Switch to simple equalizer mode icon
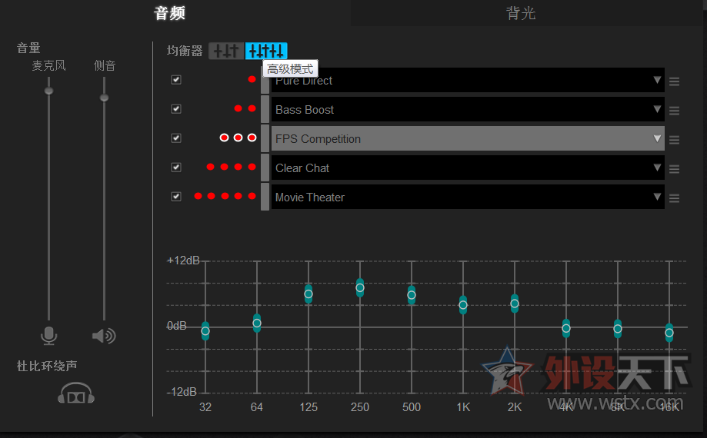The width and height of the screenshot is (707, 438). tap(226, 51)
